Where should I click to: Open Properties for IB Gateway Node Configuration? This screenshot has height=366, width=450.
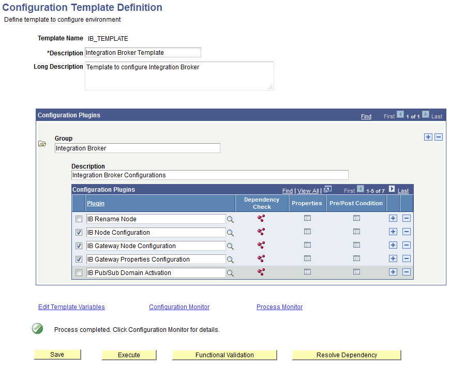pyautogui.click(x=307, y=245)
